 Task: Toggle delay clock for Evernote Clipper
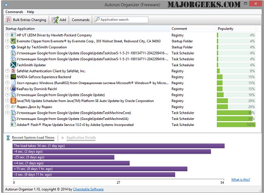(x=7, y=41)
